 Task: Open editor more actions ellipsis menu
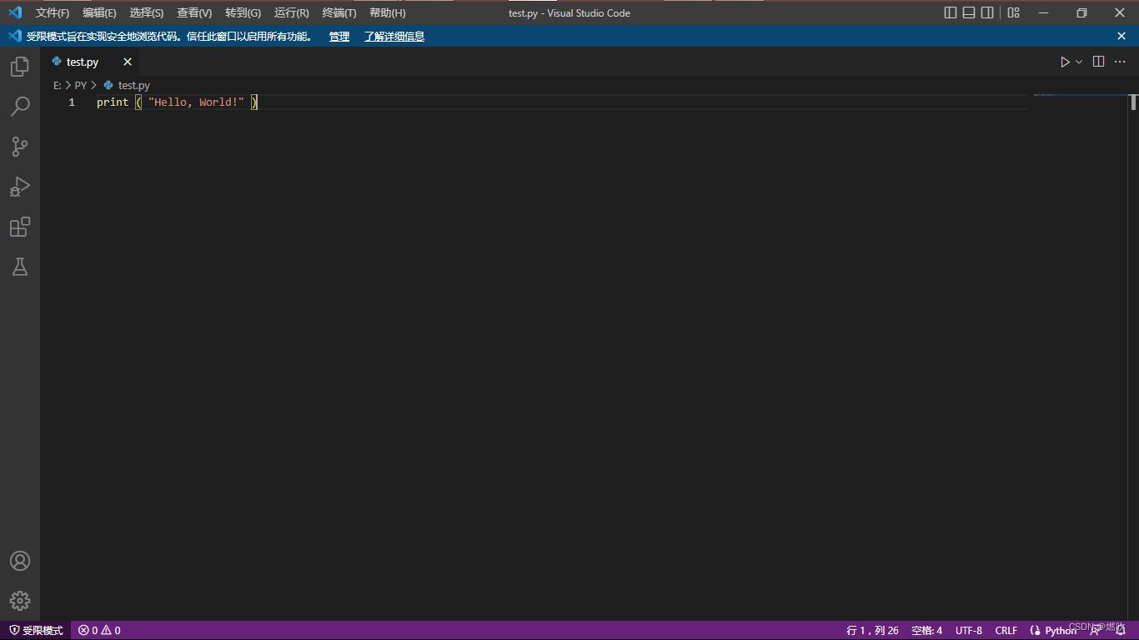[1120, 61]
